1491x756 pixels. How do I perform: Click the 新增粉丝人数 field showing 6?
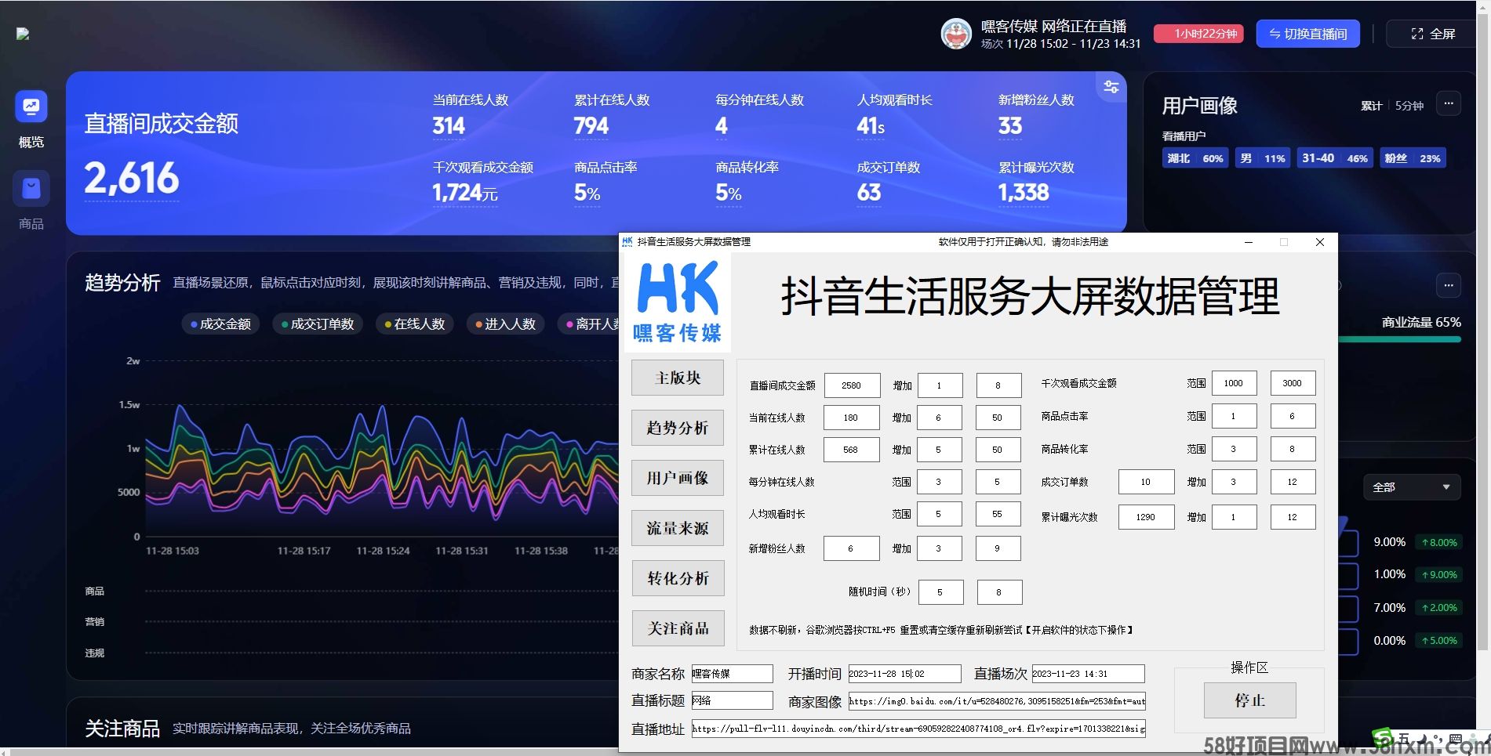point(852,548)
